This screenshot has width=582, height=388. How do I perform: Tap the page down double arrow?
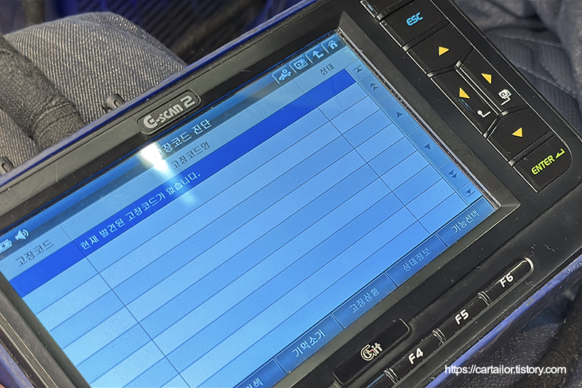point(453,173)
